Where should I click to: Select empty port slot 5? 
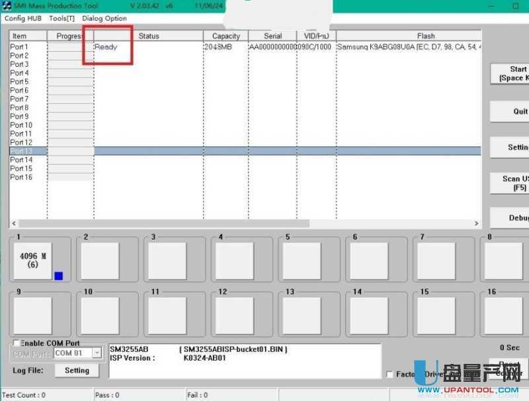[x=301, y=261]
